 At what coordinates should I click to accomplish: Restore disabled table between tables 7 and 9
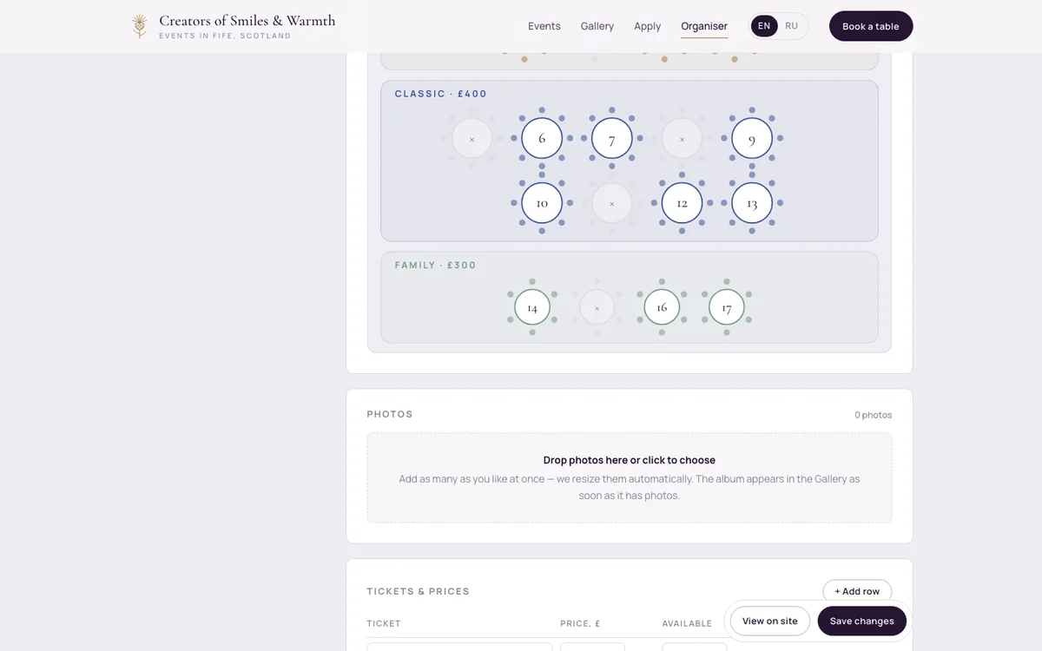coord(682,138)
